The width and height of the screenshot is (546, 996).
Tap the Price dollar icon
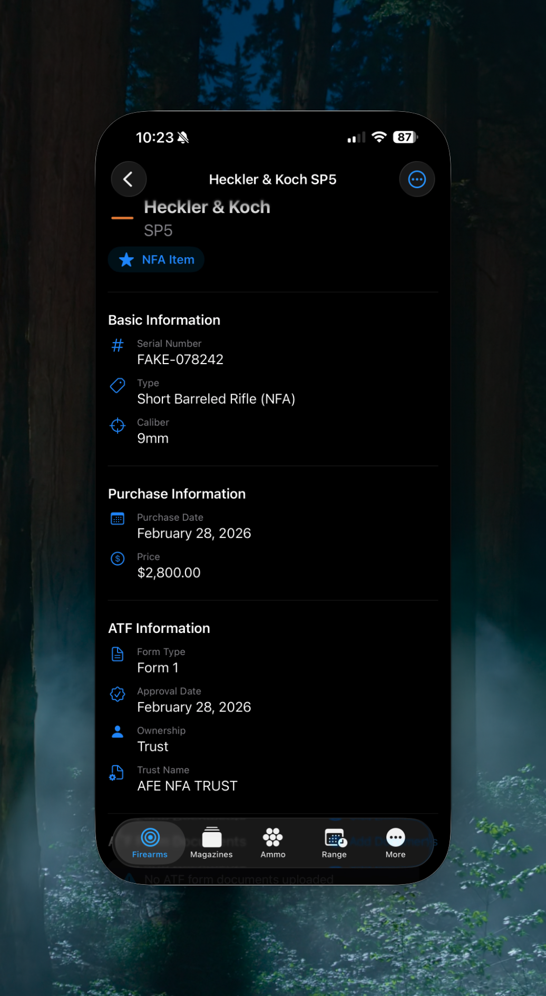[118, 559]
